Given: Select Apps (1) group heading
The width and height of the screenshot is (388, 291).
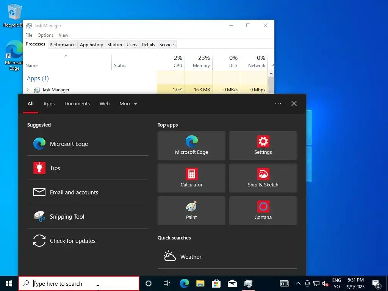Looking at the screenshot, I should point(38,78).
